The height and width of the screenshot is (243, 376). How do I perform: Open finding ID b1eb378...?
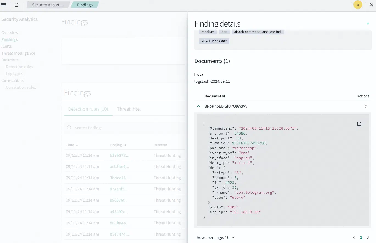click(x=119, y=155)
